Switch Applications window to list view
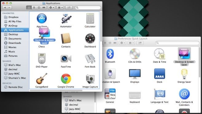This screenshot has width=202, height=114. click(x=34, y=8)
